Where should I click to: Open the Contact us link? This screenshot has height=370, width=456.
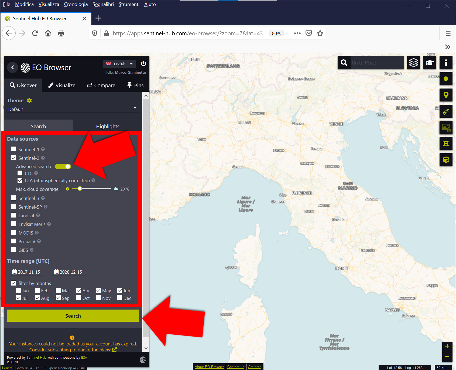click(236, 367)
